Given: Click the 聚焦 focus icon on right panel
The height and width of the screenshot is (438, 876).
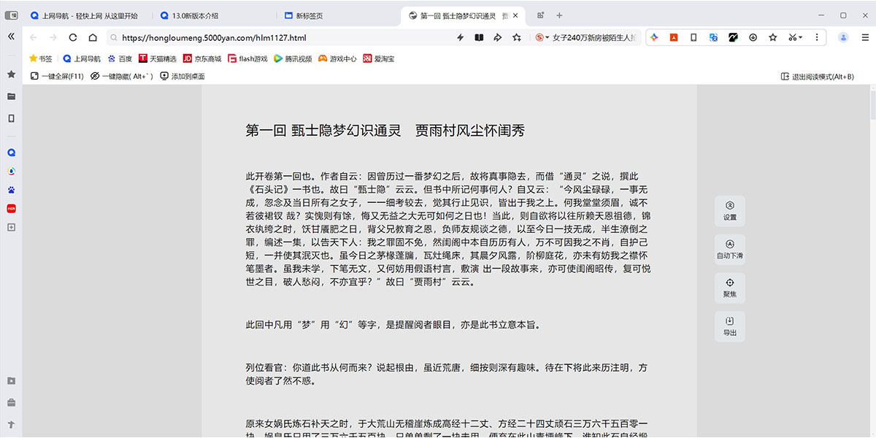Looking at the screenshot, I should click(730, 287).
